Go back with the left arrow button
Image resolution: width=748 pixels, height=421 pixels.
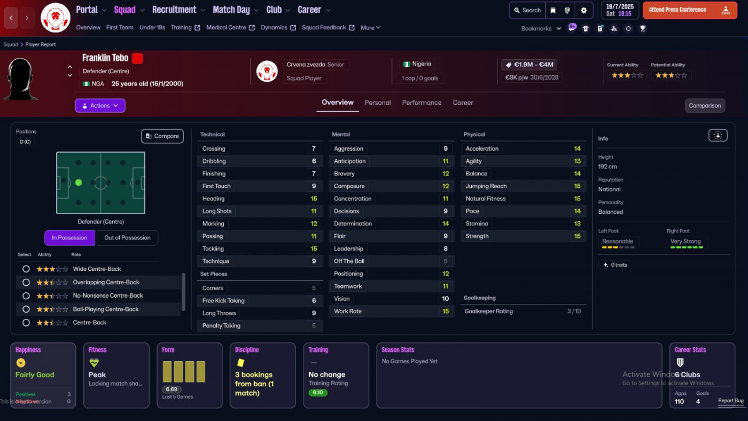11,18
